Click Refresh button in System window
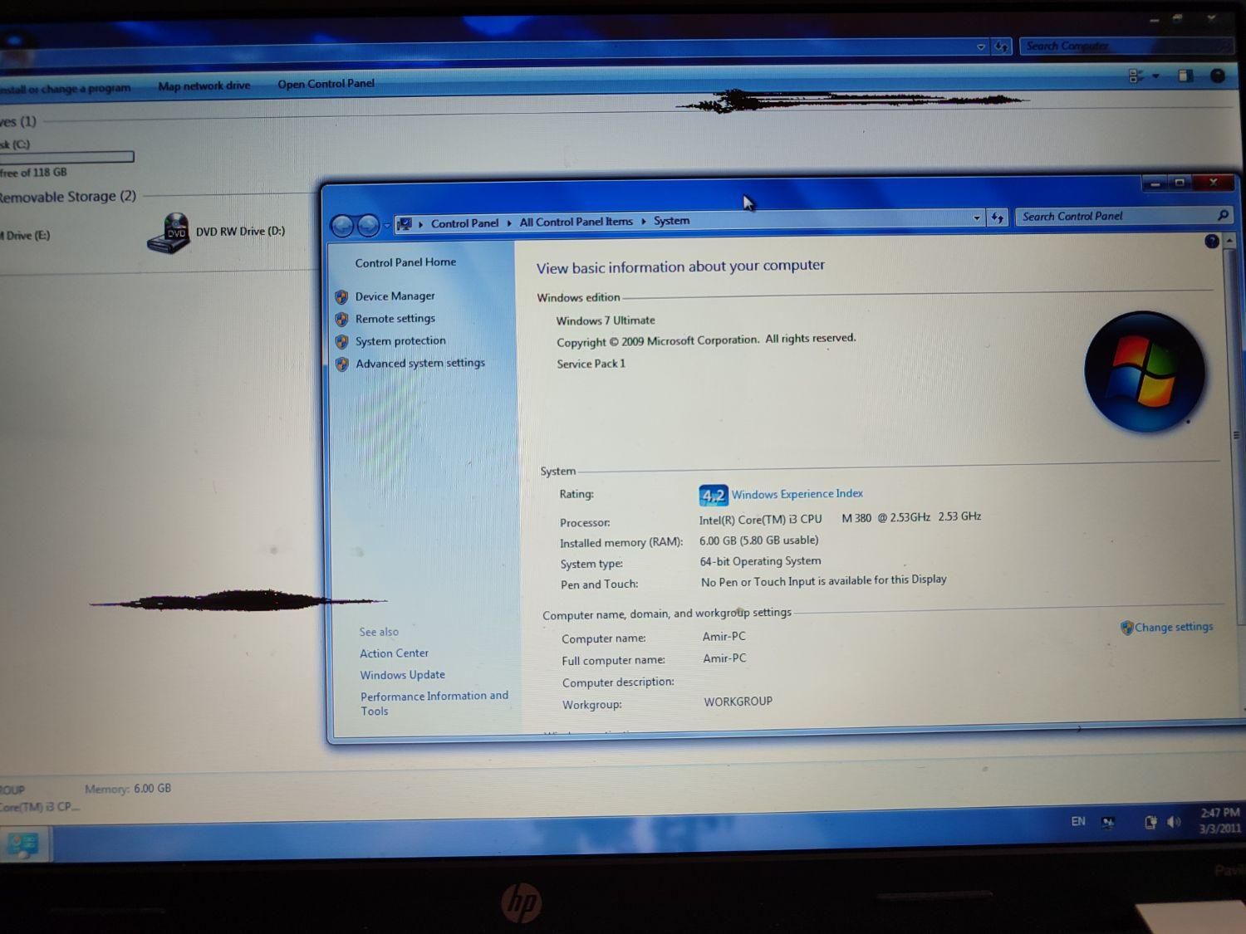Screen dimensions: 1246x934 (x=997, y=218)
